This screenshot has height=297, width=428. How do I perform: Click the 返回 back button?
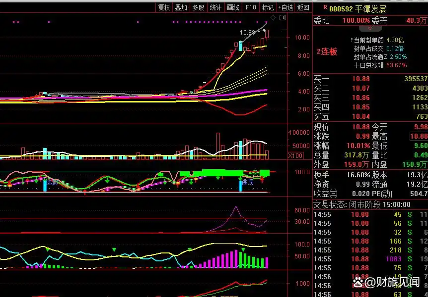[303, 7]
